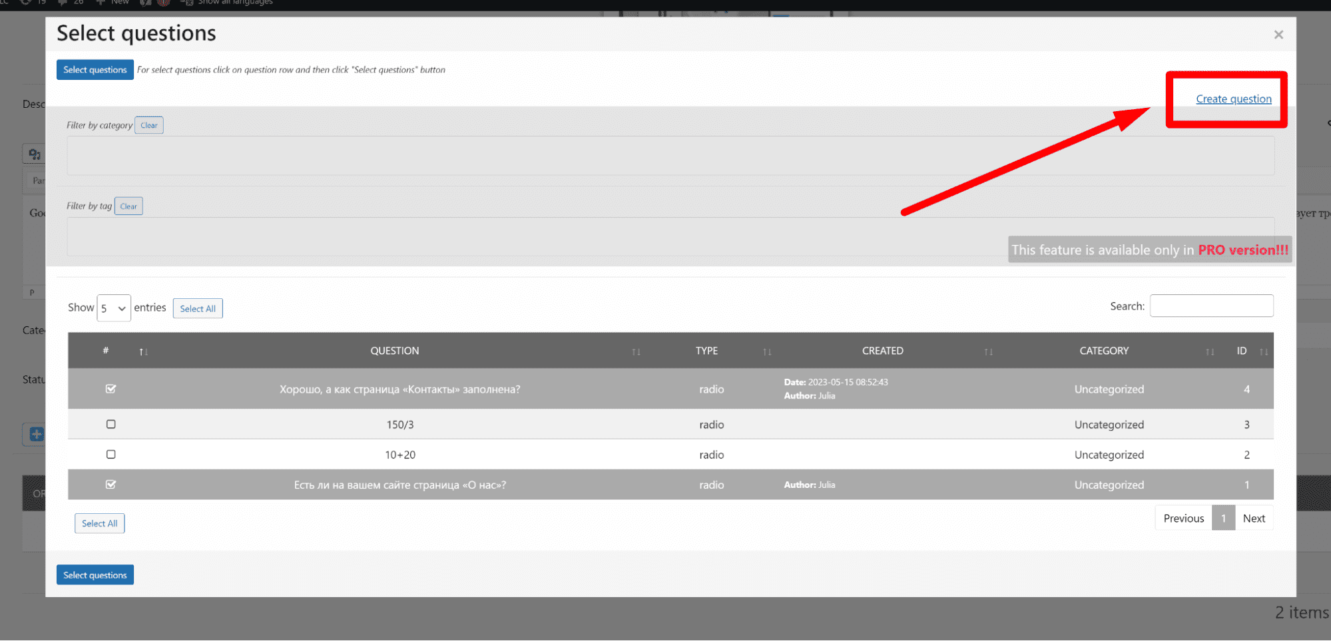Sort by CREATED column arrows icon
Image resolution: width=1331 pixels, height=641 pixels.
click(988, 351)
